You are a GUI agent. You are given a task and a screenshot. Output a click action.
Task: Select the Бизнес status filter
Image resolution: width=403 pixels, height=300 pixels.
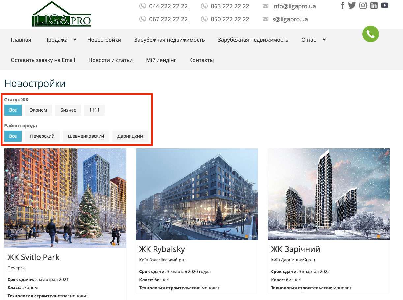(x=68, y=110)
